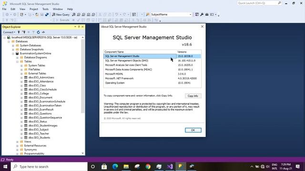Open the Connect dropdown in Object Explorer
305x171 pixels.
(x=9, y=32)
